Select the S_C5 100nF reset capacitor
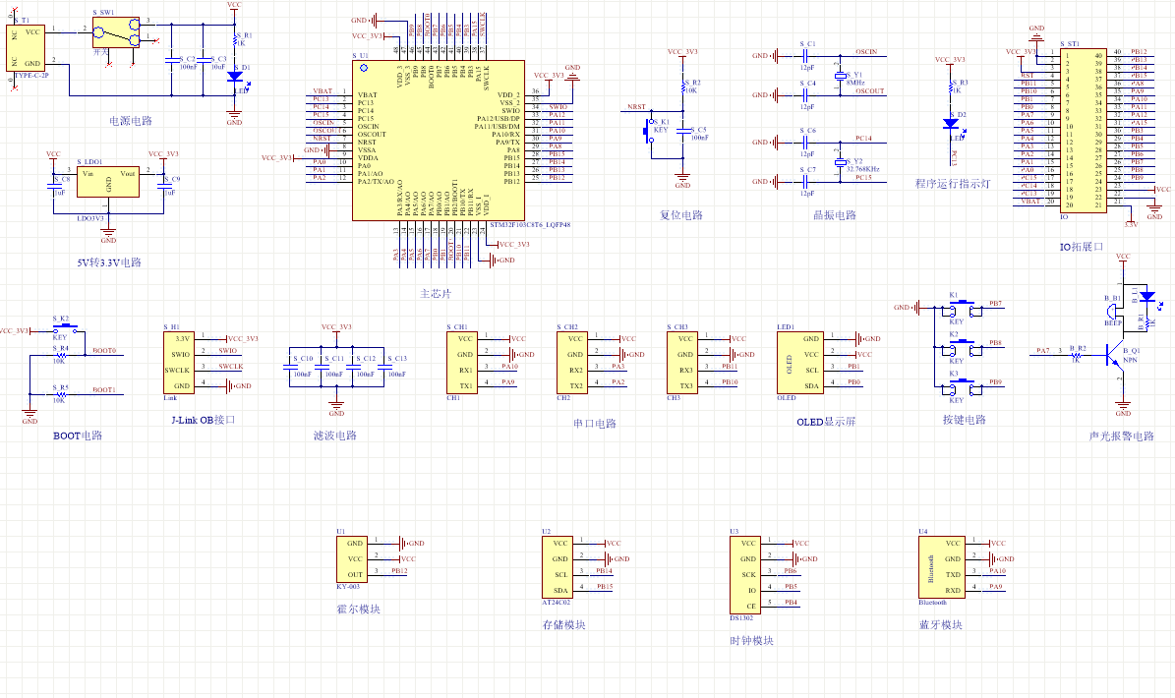The width and height of the screenshot is (1175, 698). pos(683,132)
